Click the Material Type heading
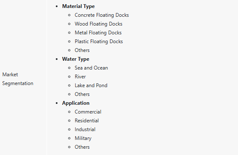 pos(78,6)
